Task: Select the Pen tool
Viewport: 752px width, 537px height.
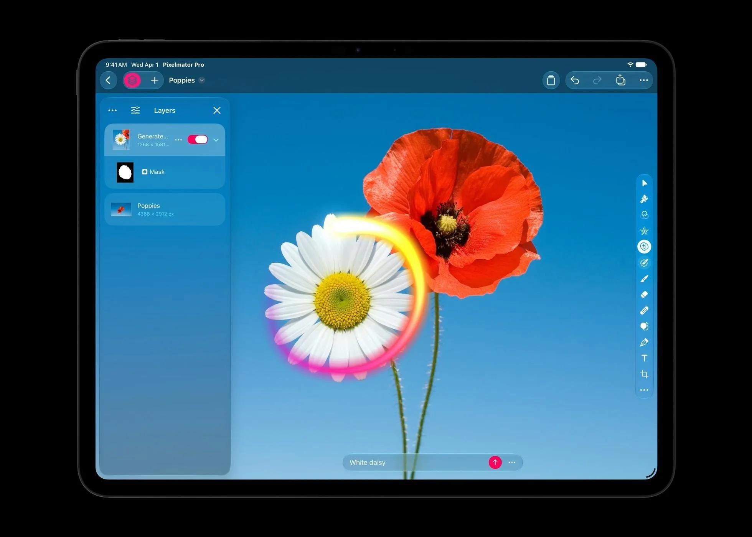Action: tap(644, 342)
